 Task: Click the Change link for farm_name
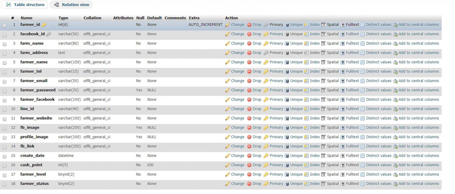pyautogui.click(x=238, y=43)
